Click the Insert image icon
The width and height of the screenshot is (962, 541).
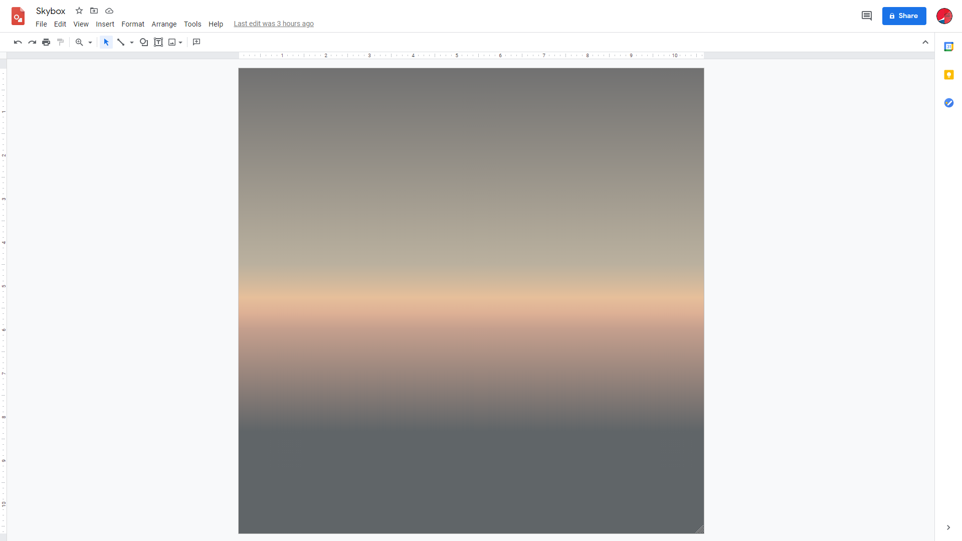click(172, 42)
